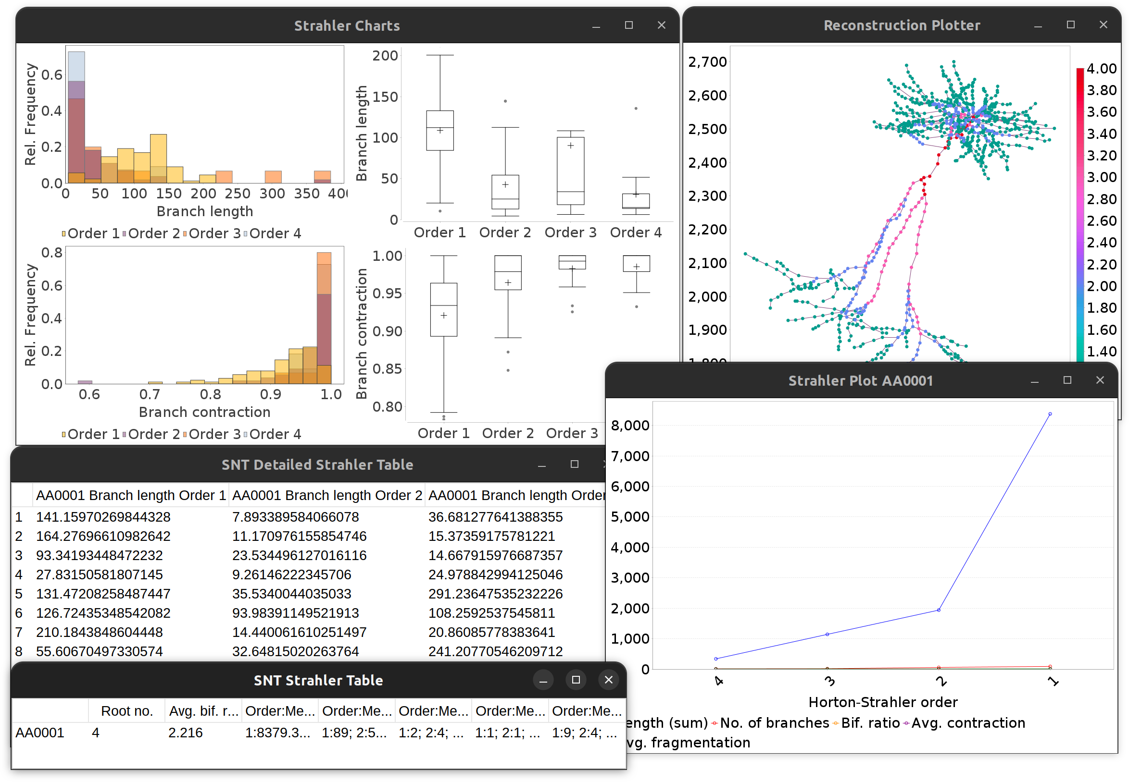Viewport: 1129px width, 782px height.
Task: Click the 'Root no.' column header
Action: coord(126,711)
